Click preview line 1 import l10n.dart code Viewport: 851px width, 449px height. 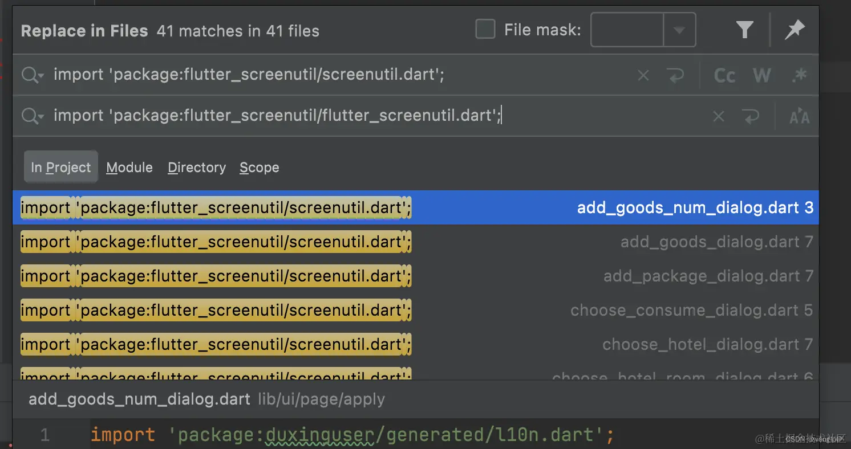tap(352, 435)
